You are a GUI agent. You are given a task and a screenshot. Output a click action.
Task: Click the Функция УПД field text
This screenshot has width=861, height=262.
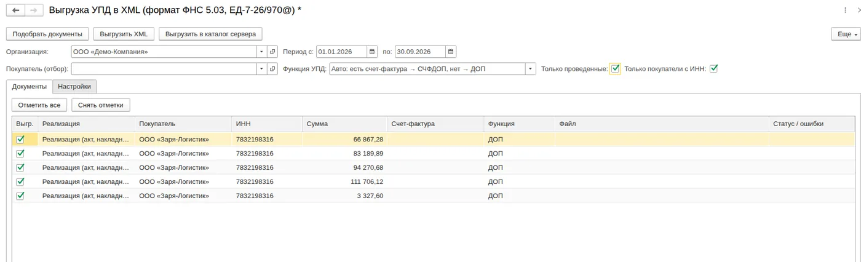pyautogui.click(x=427, y=69)
